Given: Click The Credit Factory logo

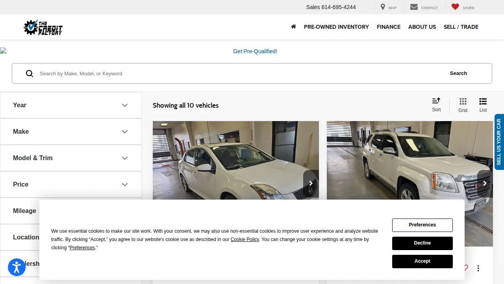Looking at the screenshot, I should (x=43, y=27).
